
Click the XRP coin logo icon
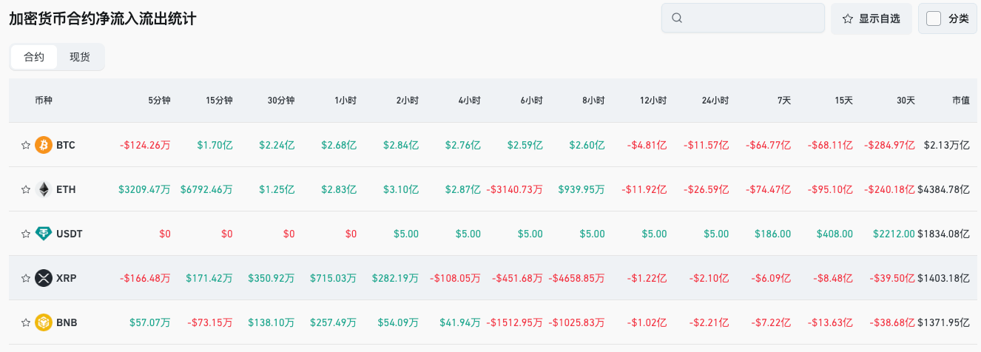point(44,278)
